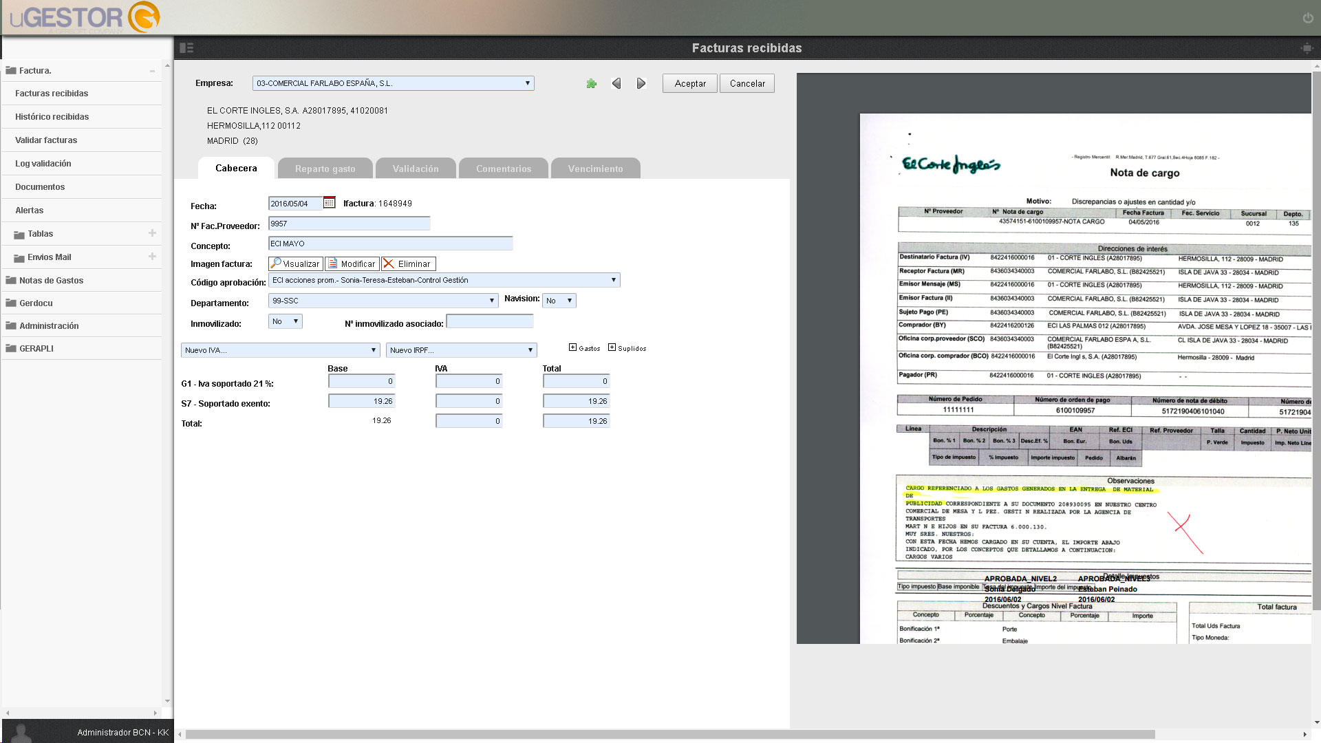Click the Nº inmovilizado asociado field
This screenshot has width=1321, height=743.
pos(490,321)
